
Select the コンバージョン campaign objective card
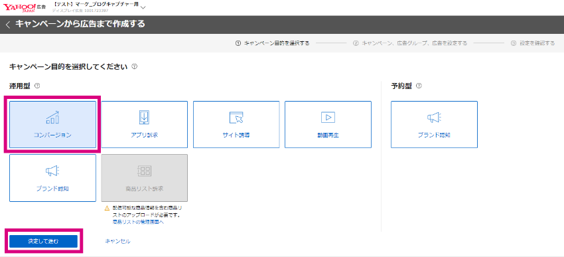pyautogui.click(x=52, y=124)
